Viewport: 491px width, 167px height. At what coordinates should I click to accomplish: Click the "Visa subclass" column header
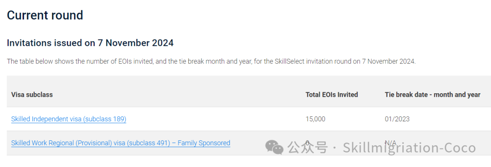[32, 95]
